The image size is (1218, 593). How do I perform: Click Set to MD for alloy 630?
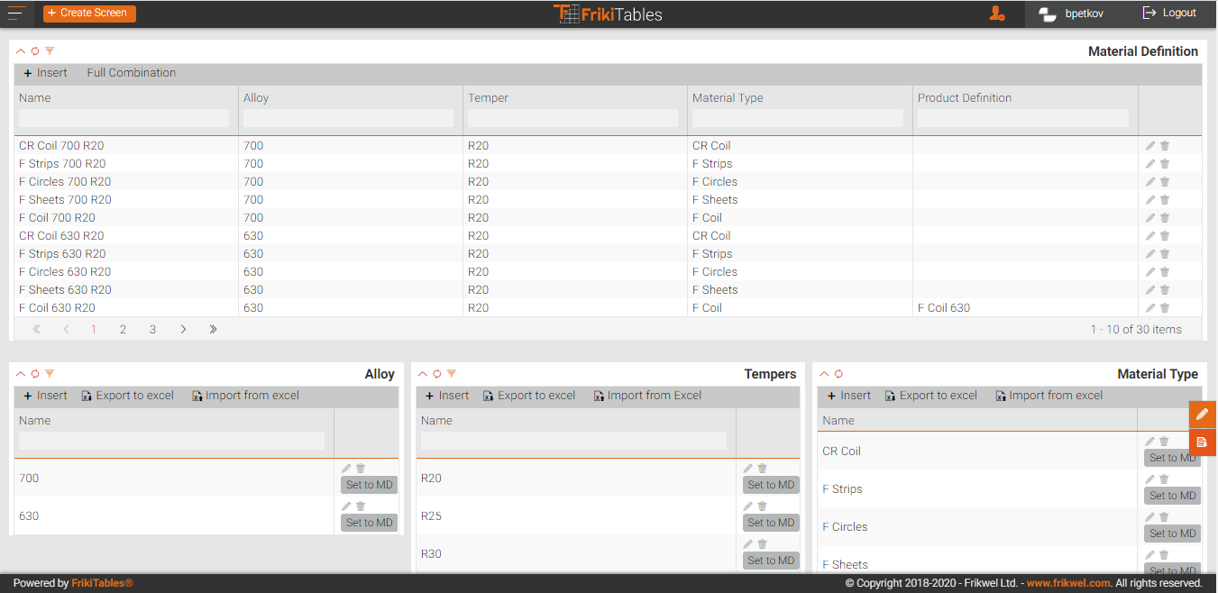click(369, 523)
